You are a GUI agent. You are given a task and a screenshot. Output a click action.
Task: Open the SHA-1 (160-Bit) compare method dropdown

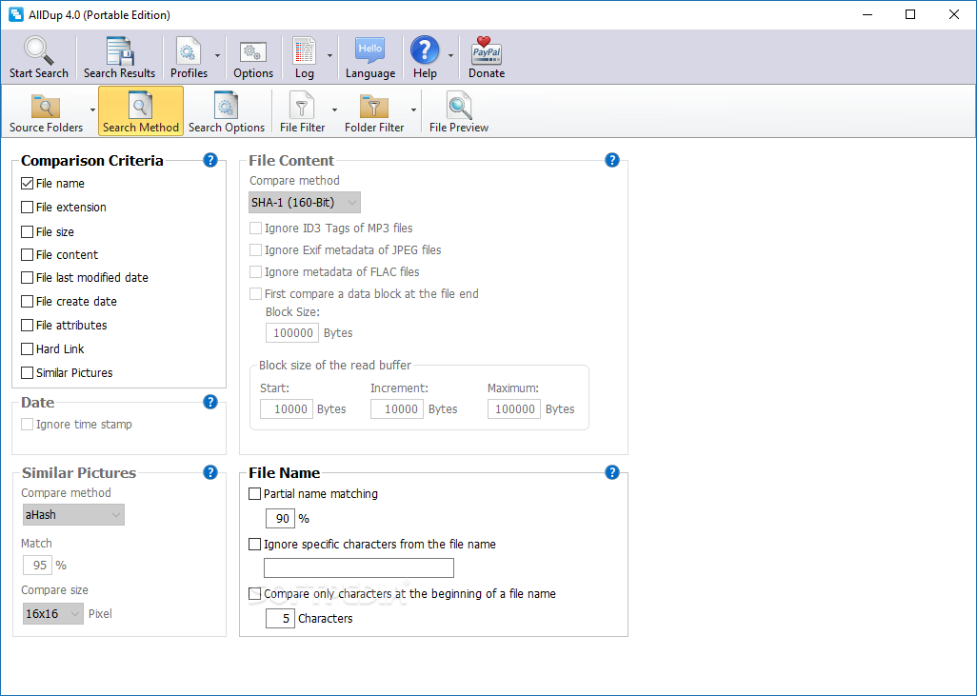(304, 203)
